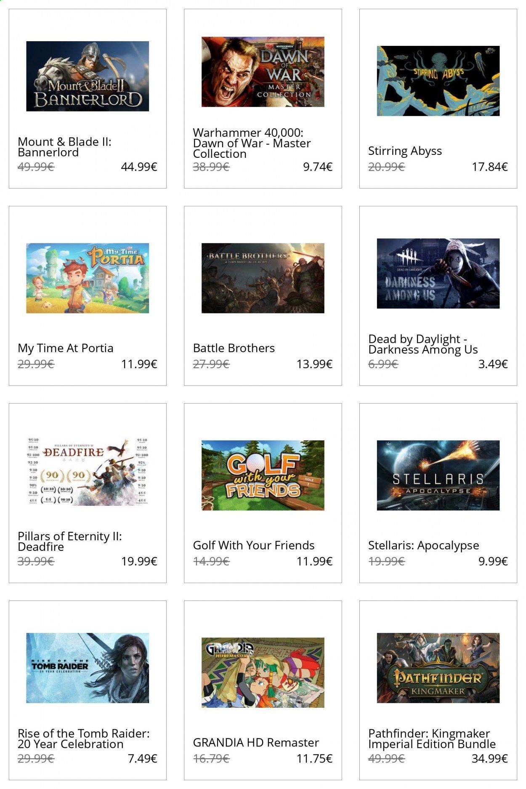The height and width of the screenshot is (789, 526).
Task: Select the Pathfinder Kingmaker banner image
Action: (438, 668)
